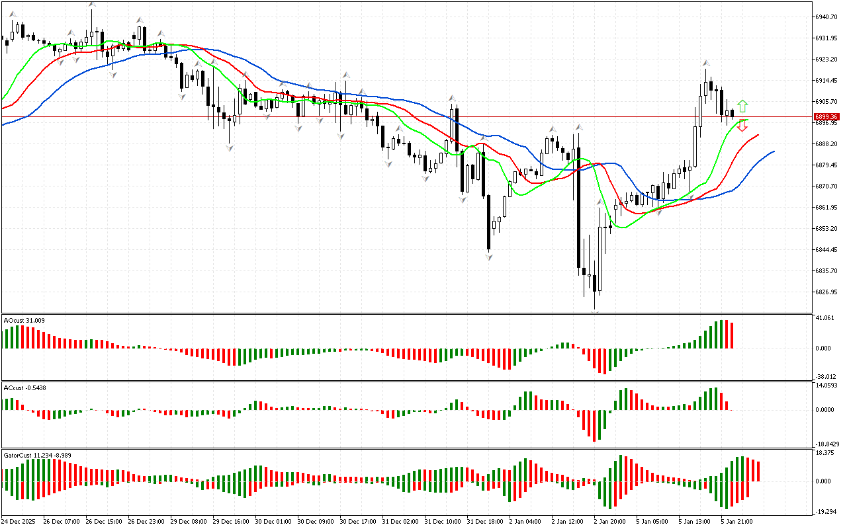Image resolution: width=847 pixels, height=529 pixels.
Task: Click the 5 Jan 21:00 time label
Action: [x=737, y=521]
